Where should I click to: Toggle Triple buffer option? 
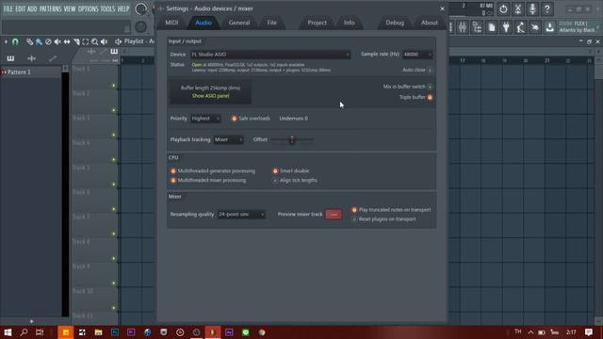coord(430,97)
